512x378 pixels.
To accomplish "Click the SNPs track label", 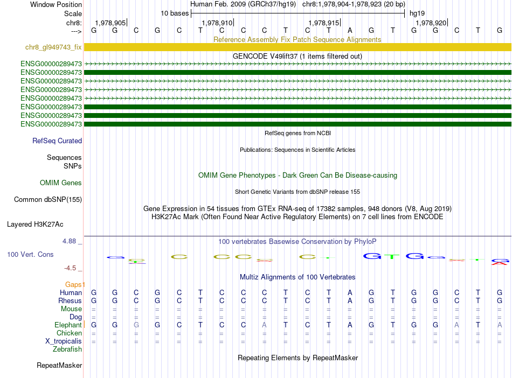I will point(73,166).
